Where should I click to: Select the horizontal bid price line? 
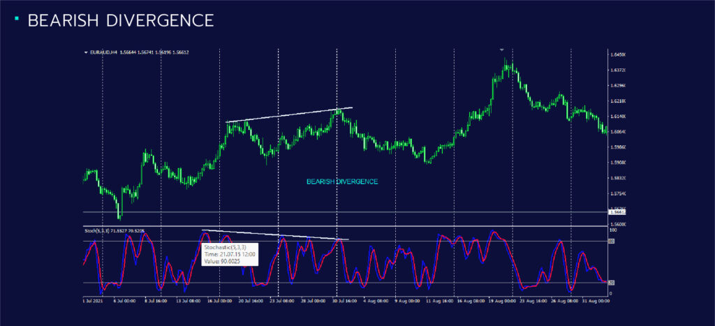349,212
